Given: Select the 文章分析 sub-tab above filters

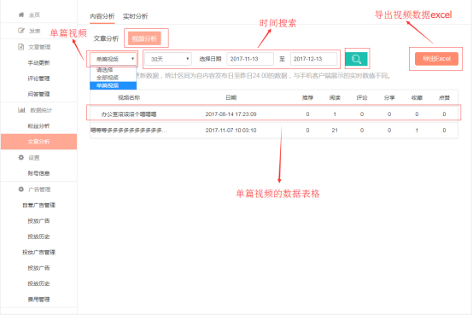Looking at the screenshot, I should [106, 38].
